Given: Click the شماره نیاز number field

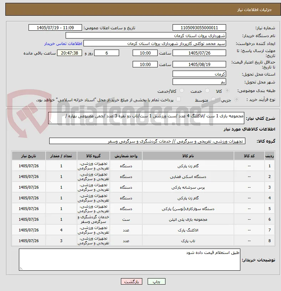Looking at the screenshot, I should (x=199, y=28).
